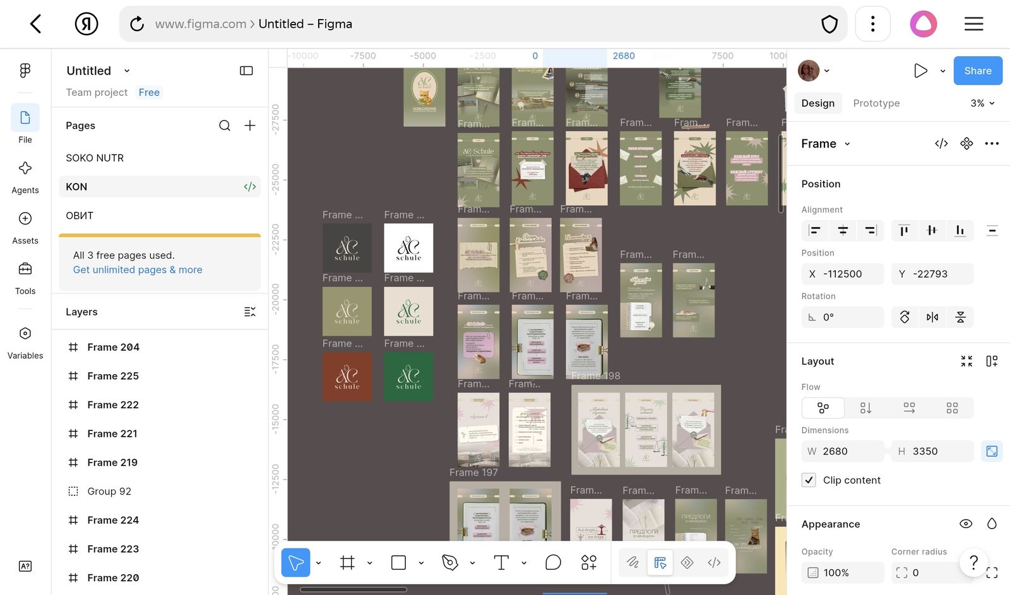
Task: Switch to the Prototype tab
Action: coord(876,103)
